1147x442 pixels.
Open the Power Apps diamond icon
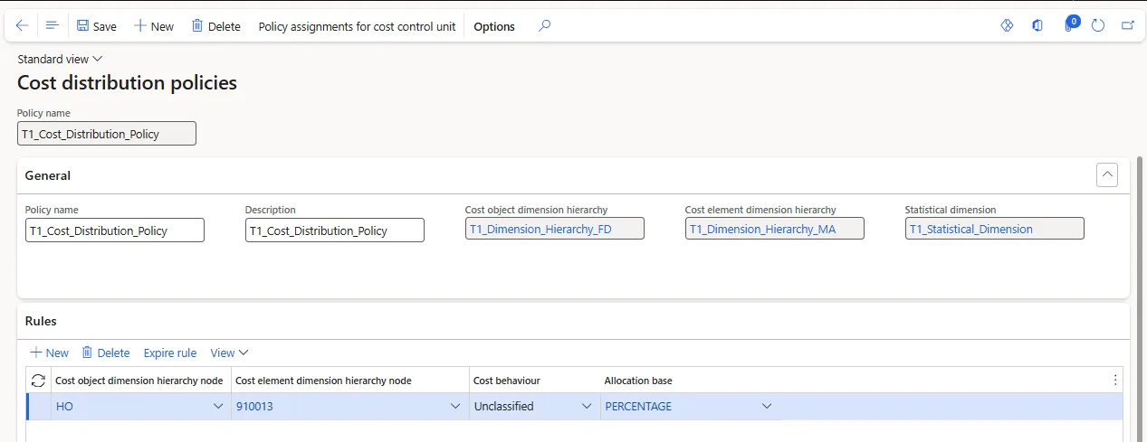[1007, 25]
